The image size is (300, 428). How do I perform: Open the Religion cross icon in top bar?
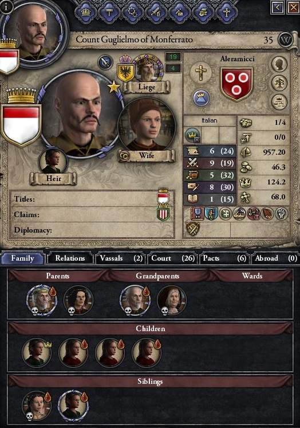[x=226, y=12]
